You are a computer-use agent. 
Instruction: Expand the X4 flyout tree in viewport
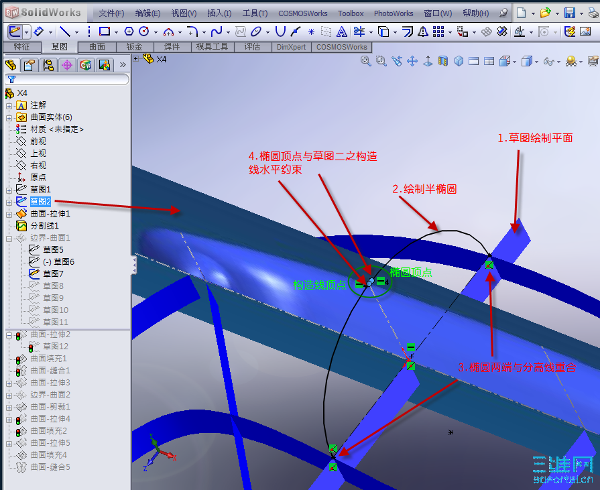pyautogui.click(x=136, y=58)
